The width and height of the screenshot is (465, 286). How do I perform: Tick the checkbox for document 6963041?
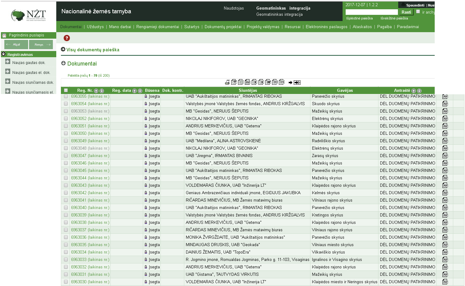click(x=66, y=200)
